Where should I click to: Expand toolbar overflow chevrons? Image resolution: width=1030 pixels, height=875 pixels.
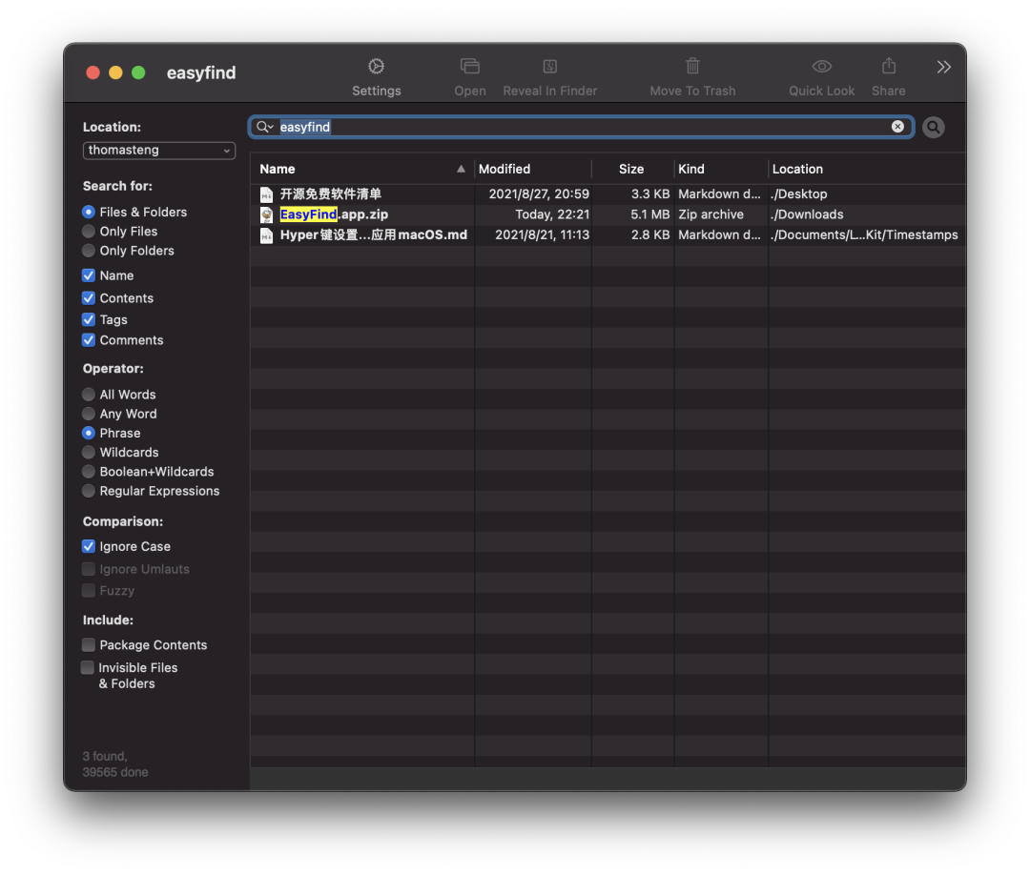943,67
